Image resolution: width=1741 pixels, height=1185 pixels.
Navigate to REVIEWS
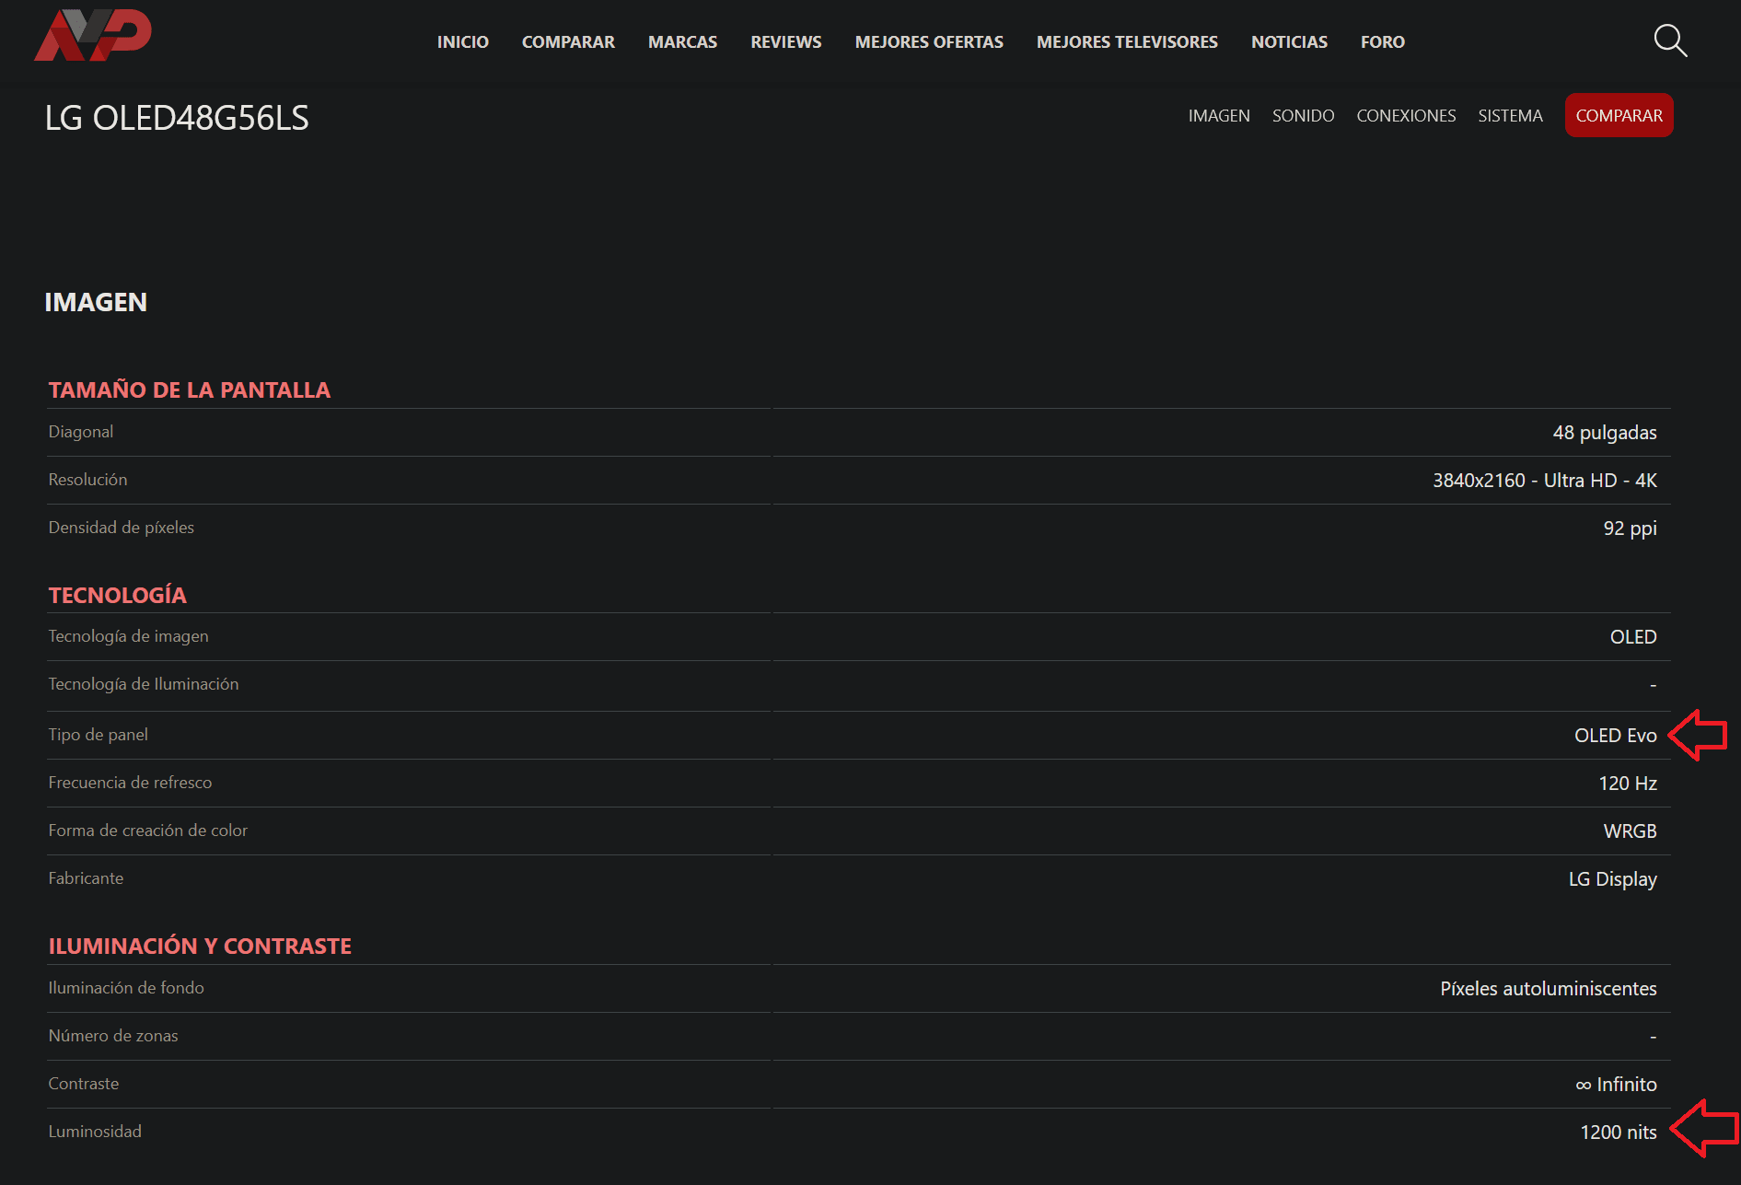(x=786, y=42)
